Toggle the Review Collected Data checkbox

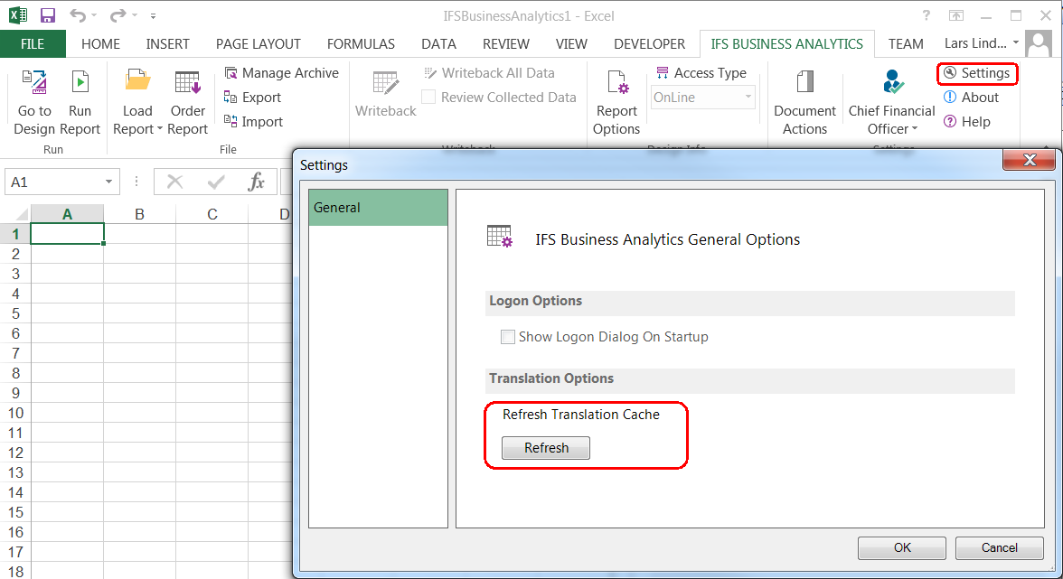(x=428, y=98)
